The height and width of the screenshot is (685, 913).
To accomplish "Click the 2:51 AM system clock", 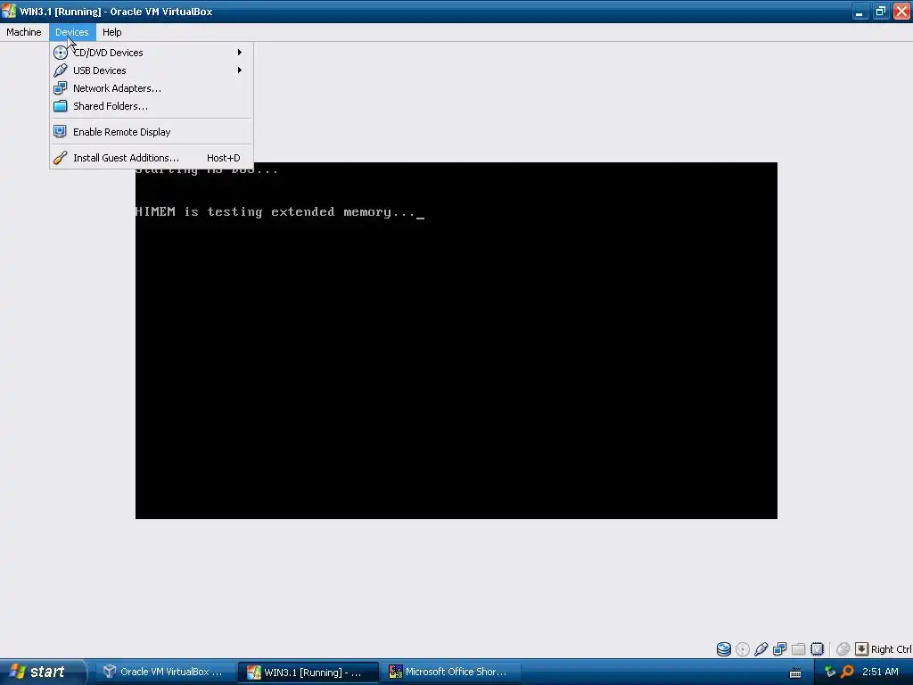I will [x=880, y=672].
